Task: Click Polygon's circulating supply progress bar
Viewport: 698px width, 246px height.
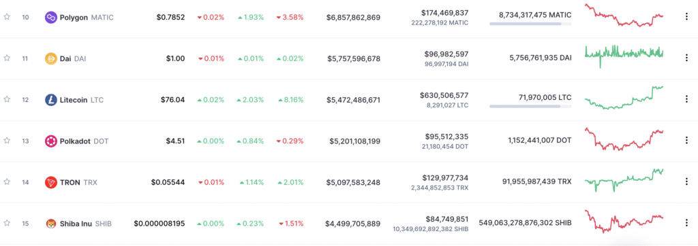Action: tap(530, 24)
